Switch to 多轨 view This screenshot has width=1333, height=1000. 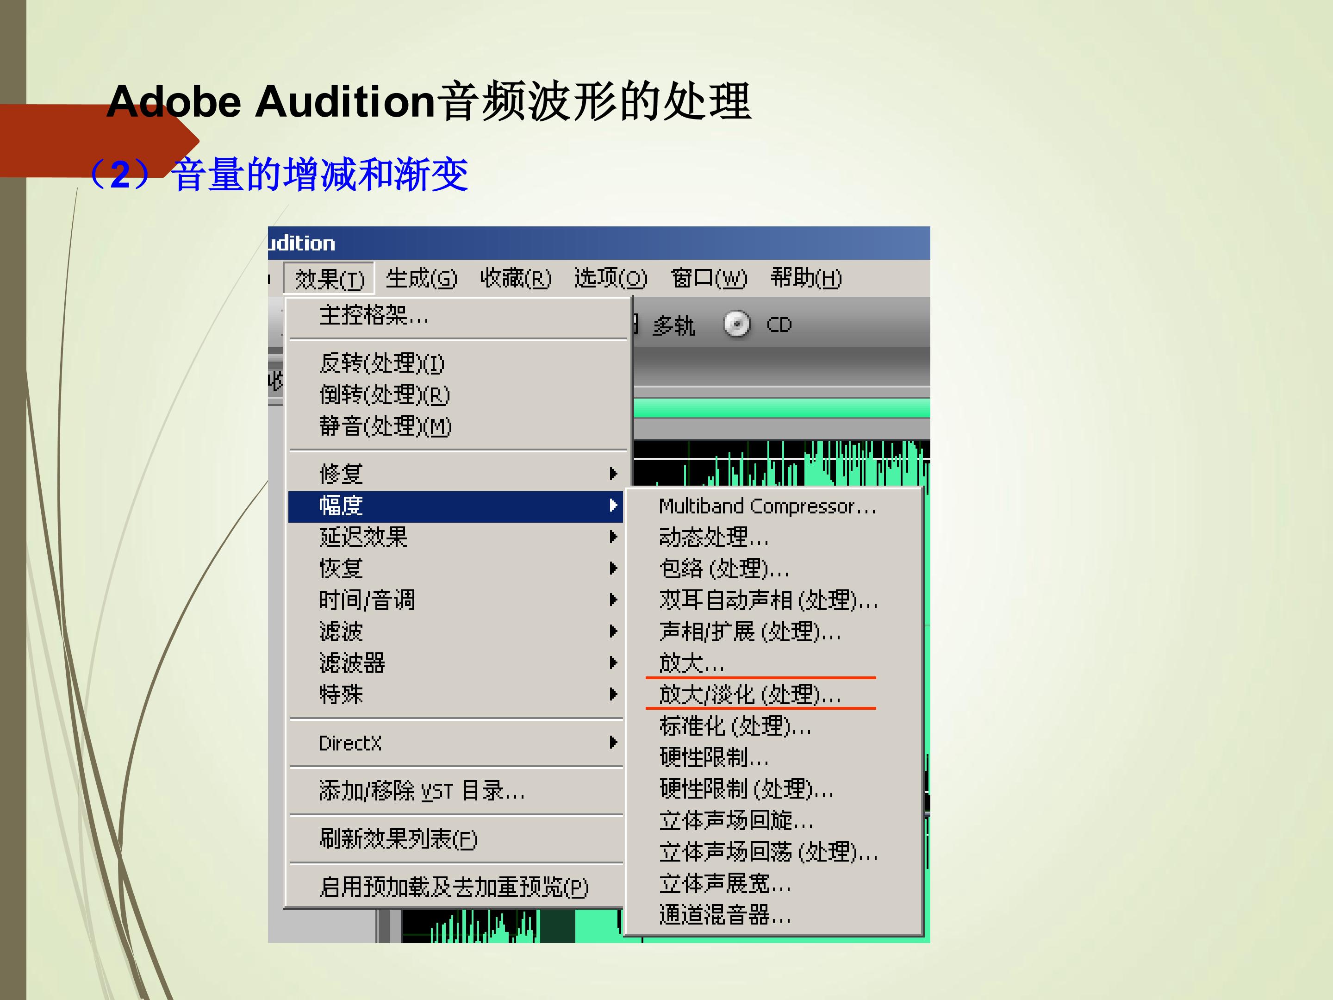(673, 325)
